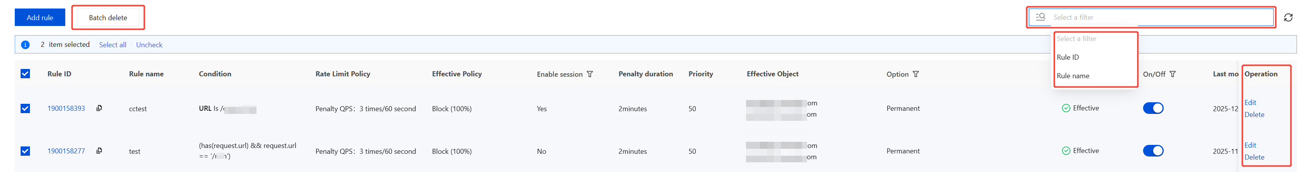Disable the On/Off switch for rule 1900158277
This screenshot has width=1309, height=172.
[1153, 151]
